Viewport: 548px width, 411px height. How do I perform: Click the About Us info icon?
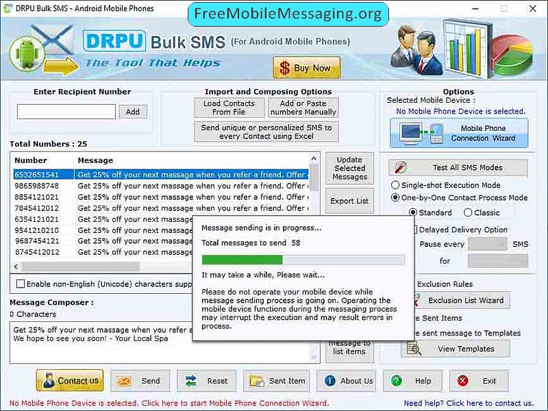pos(329,381)
